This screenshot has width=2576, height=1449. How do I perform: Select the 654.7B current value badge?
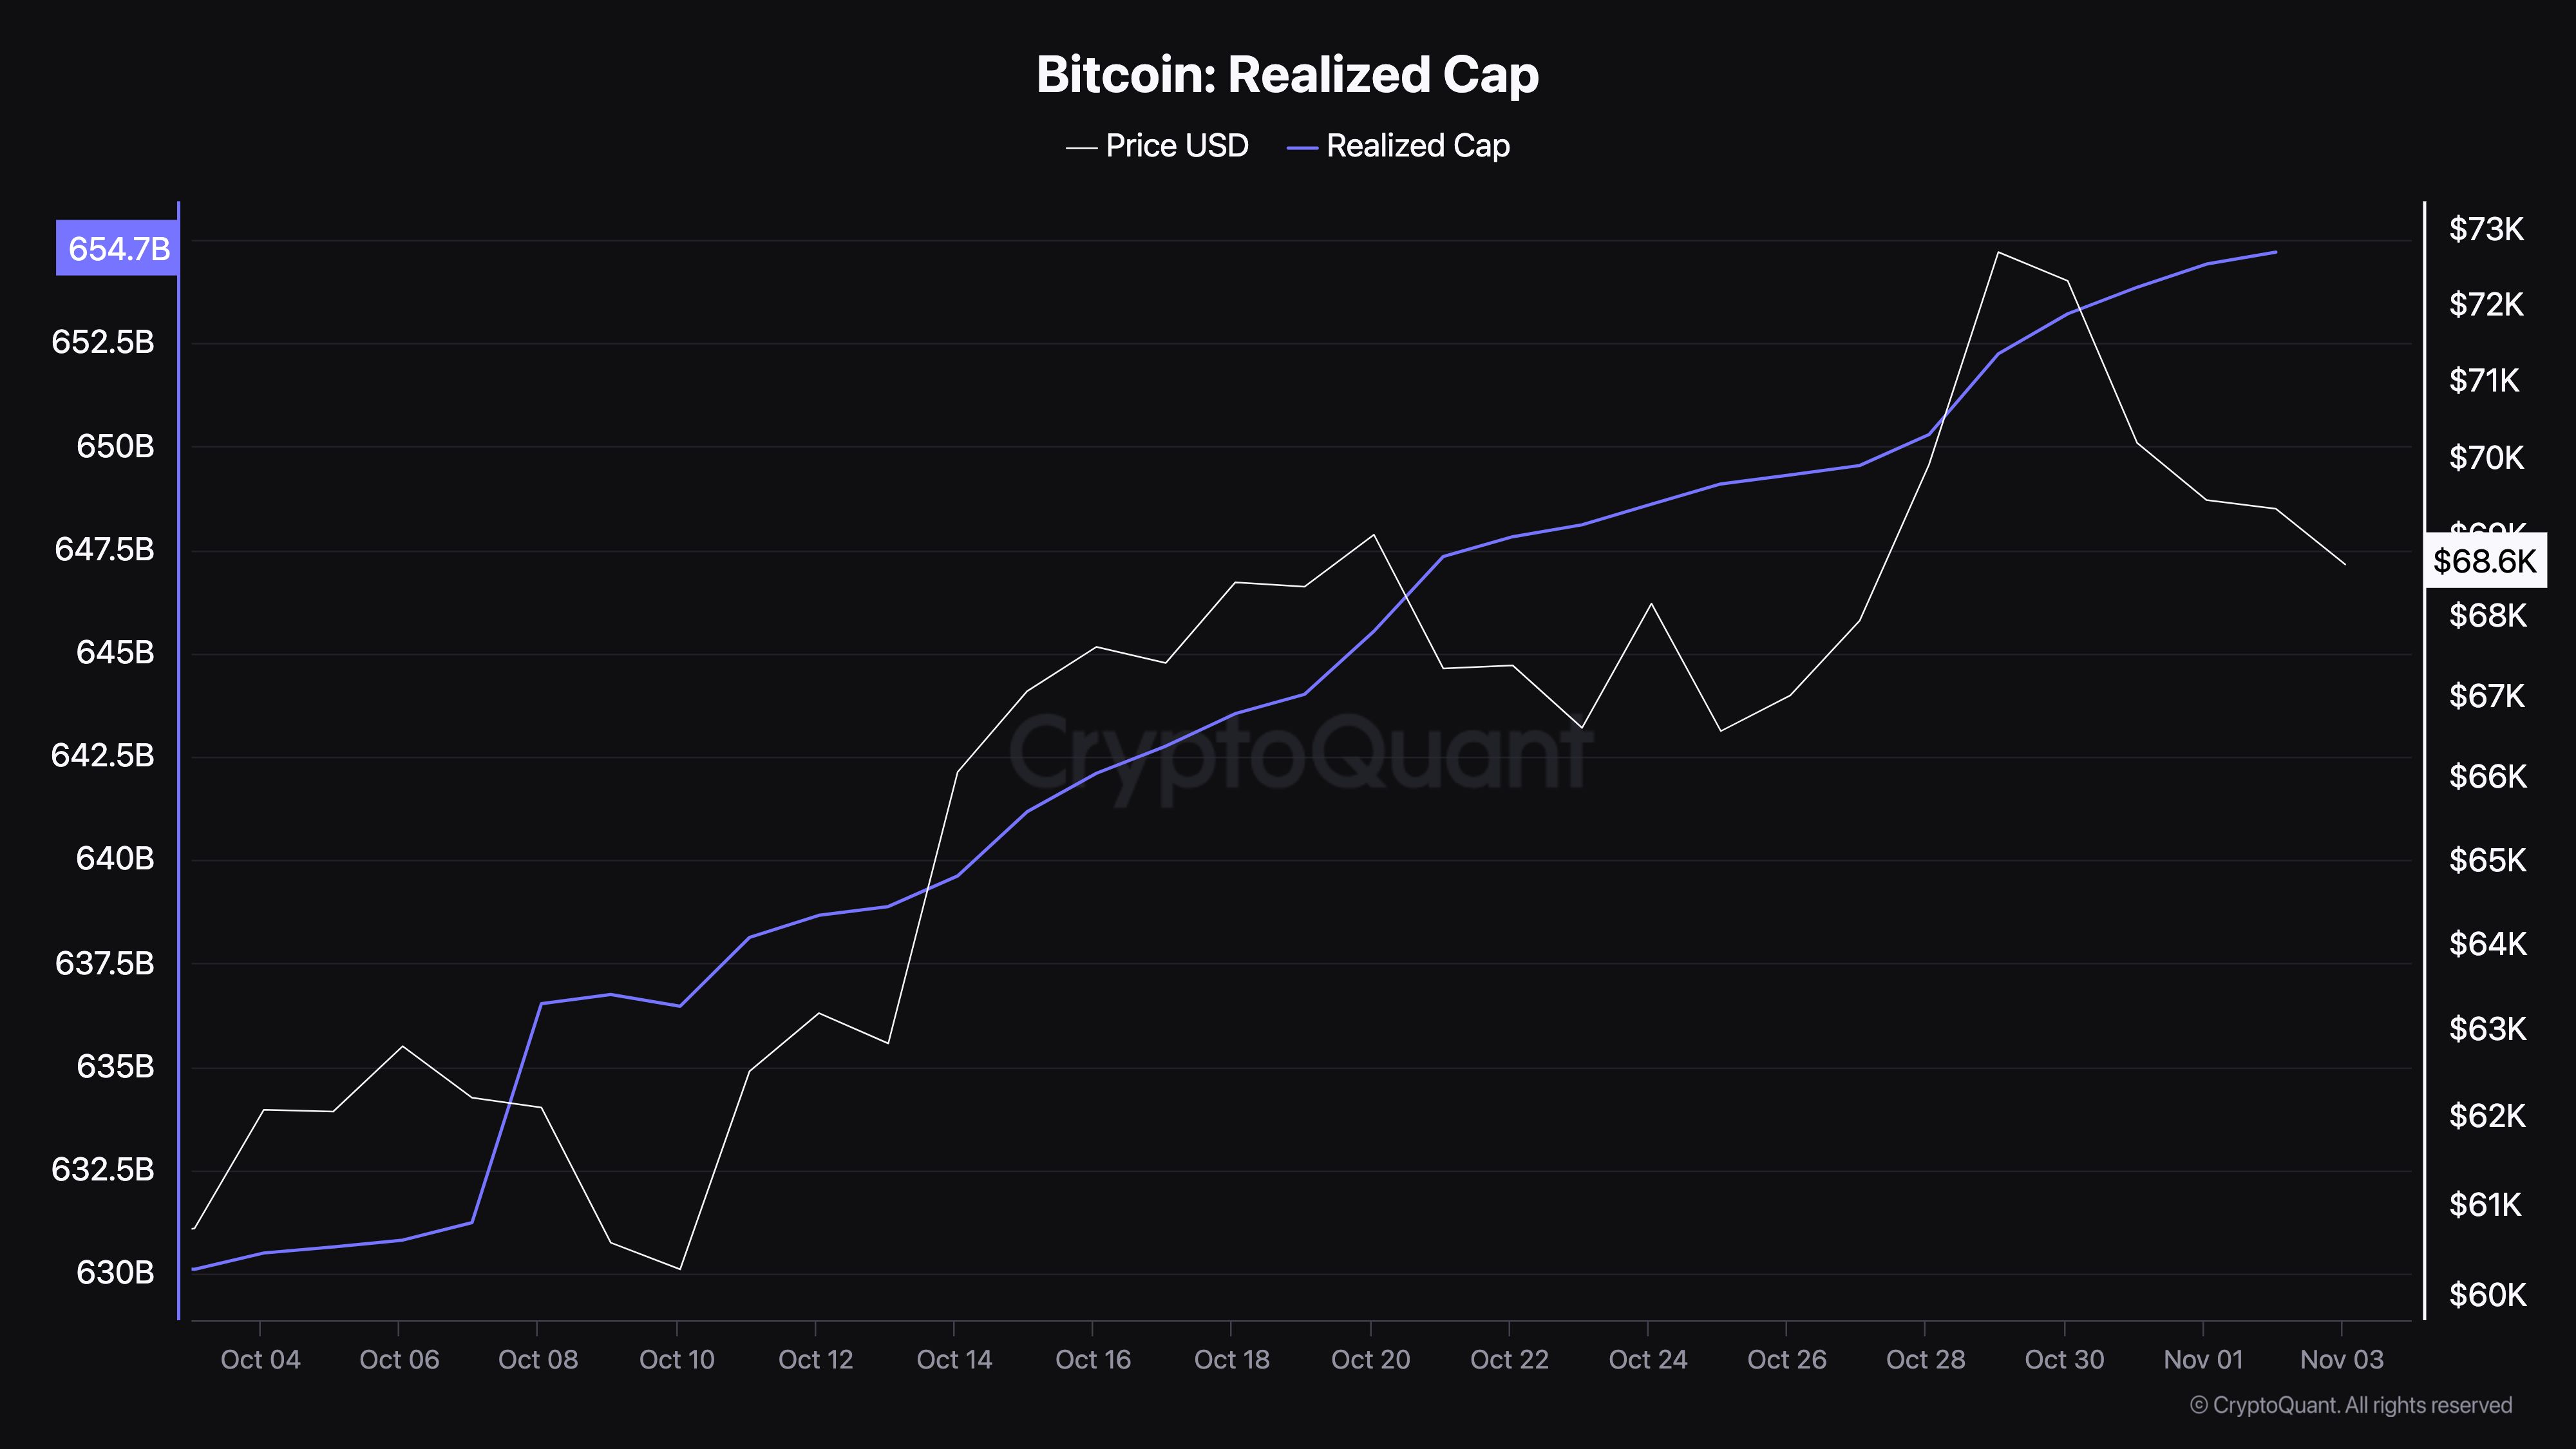(x=118, y=248)
